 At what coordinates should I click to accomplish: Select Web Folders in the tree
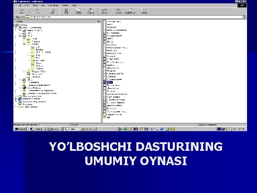34,88
